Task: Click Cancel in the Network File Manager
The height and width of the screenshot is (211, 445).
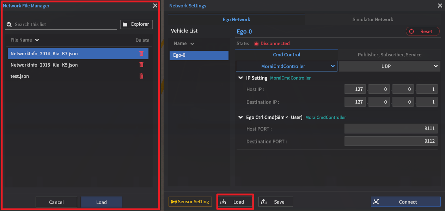Action: (x=56, y=202)
